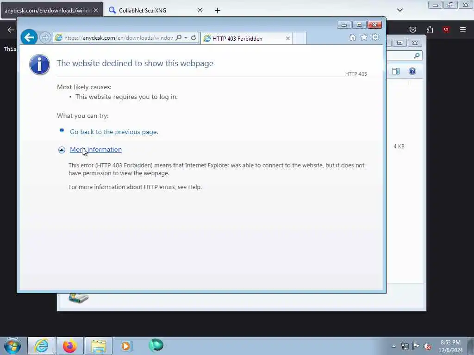The width and height of the screenshot is (474, 355).
Task: Switch to the CollabNet SearXNG Firefox tab
Action: point(155,10)
